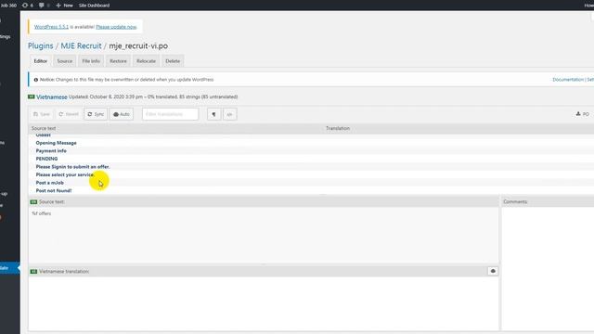Open the Delete tab

tap(173, 61)
